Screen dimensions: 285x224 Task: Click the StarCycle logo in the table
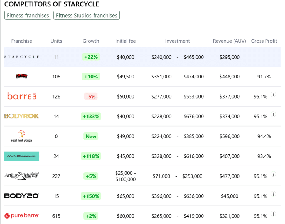[x=22, y=57]
